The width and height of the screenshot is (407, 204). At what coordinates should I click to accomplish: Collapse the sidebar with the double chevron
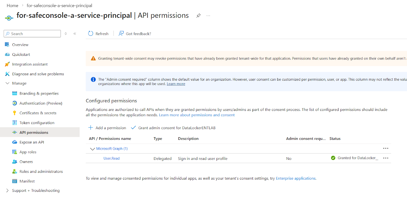[x=75, y=33]
